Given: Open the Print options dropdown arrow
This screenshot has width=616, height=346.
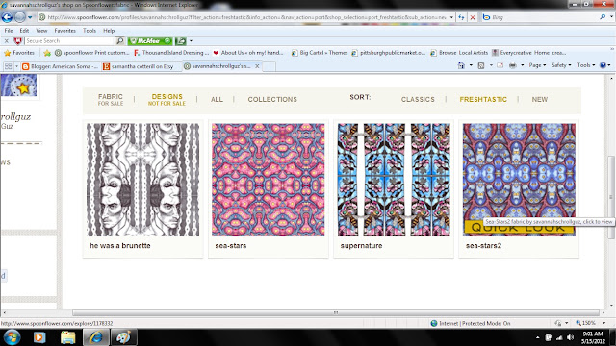Looking at the screenshot, I should [522, 65].
